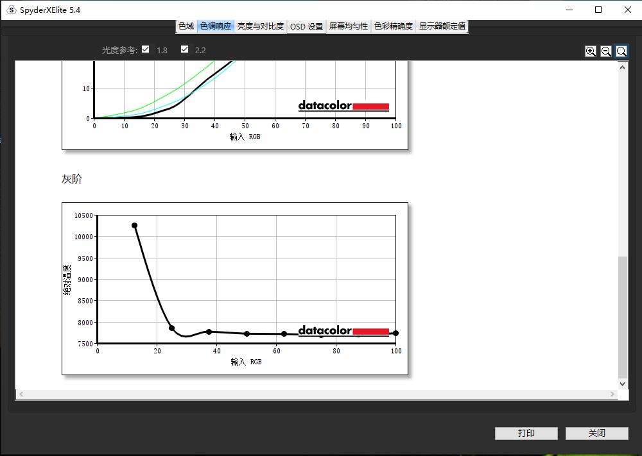The width and height of the screenshot is (642, 456).
Task: Maximize the SpyderXElite window
Action: 598,10
